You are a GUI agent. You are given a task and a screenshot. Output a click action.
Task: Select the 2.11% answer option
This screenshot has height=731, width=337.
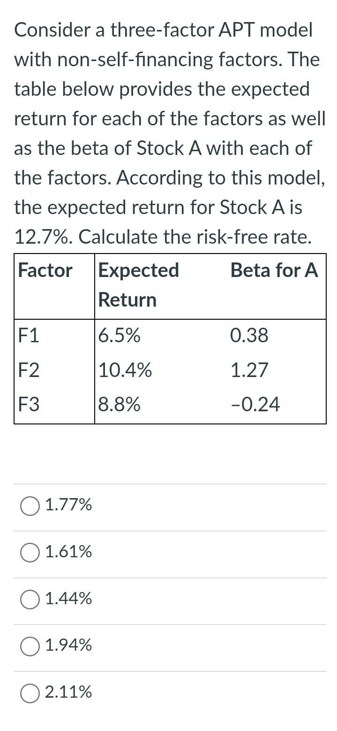(30, 692)
